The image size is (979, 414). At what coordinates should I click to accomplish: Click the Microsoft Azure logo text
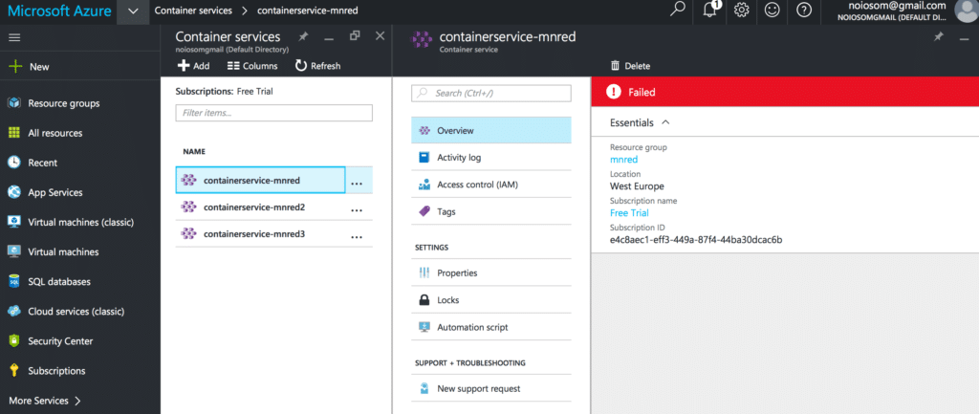59,11
